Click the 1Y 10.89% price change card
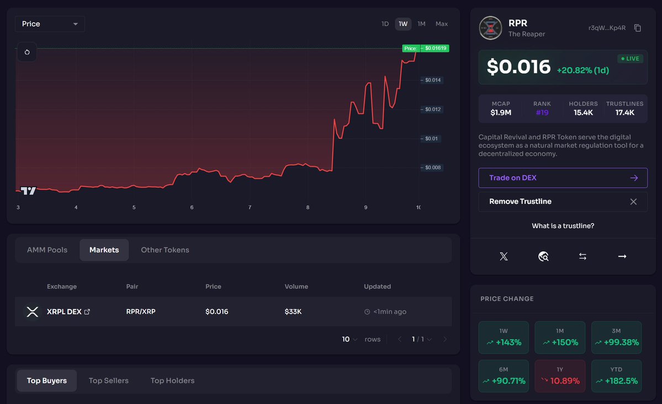 (x=560, y=376)
